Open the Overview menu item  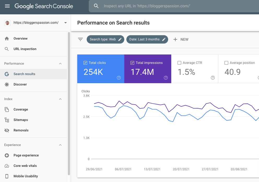point(33,39)
